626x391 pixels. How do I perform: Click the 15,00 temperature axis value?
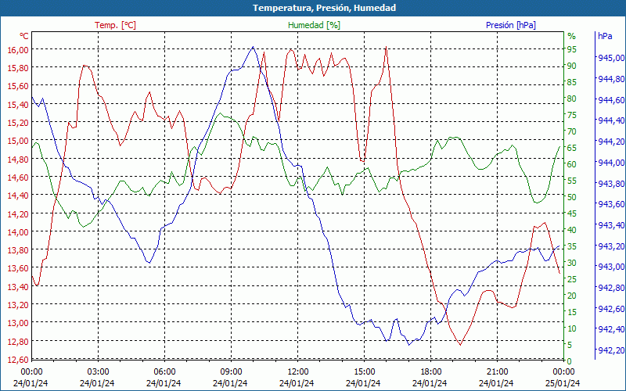click(x=18, y=141)
